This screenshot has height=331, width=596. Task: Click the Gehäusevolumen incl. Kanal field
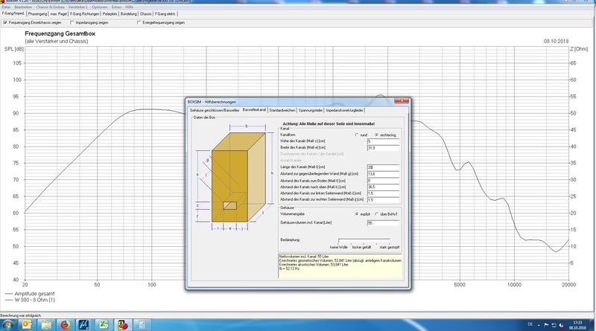point(383,222)
